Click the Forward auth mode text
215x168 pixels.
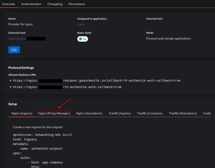[x=168, y=38]
